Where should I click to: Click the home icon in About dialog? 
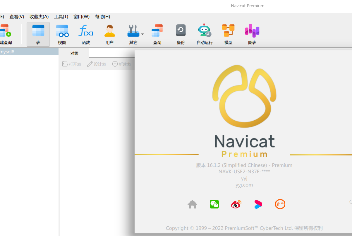[192, 204]
